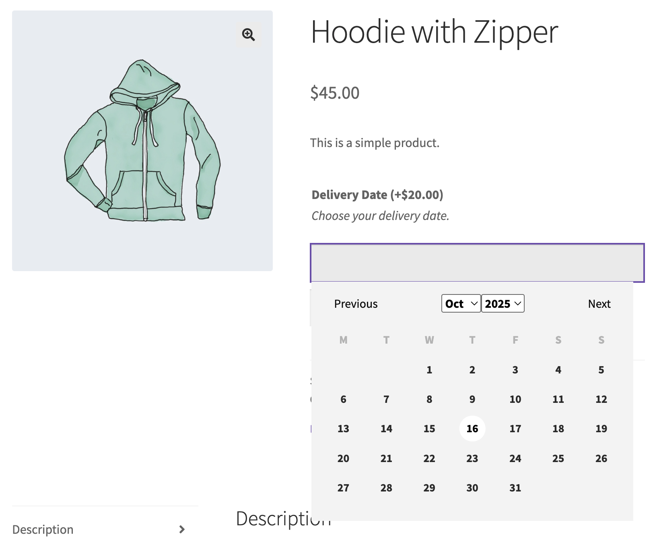The image size is (655, 539).
Task: Select the Description tab
Action: (x=43, y=529)
